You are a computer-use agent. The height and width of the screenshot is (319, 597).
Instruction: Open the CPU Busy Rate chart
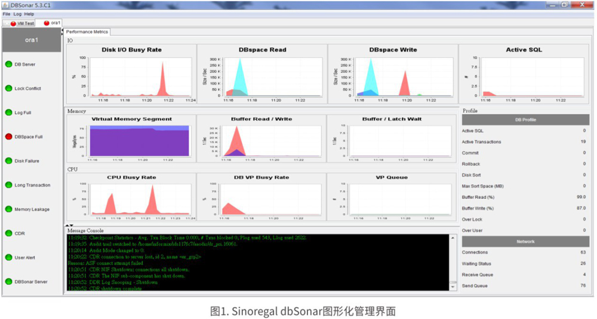pyautogui.click(x=131, y=197)
